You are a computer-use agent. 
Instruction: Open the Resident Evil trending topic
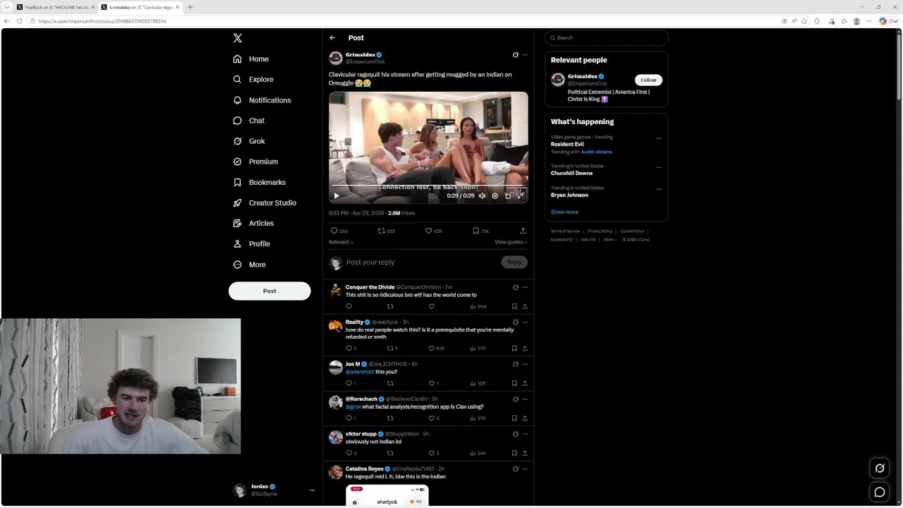[566, 144]
